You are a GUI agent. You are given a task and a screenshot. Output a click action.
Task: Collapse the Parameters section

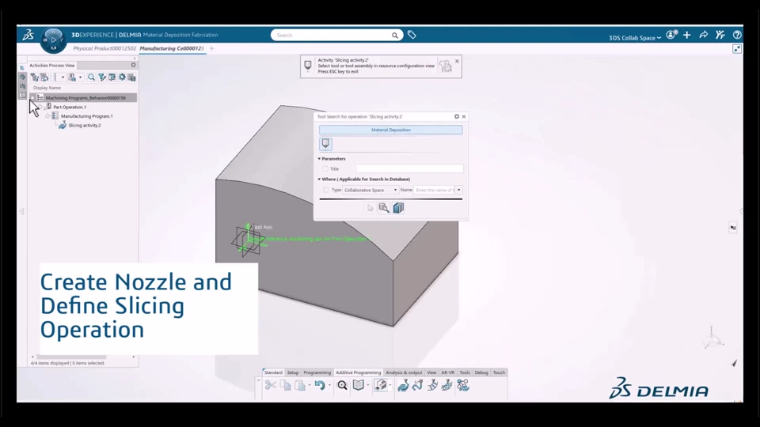point(319,158)
